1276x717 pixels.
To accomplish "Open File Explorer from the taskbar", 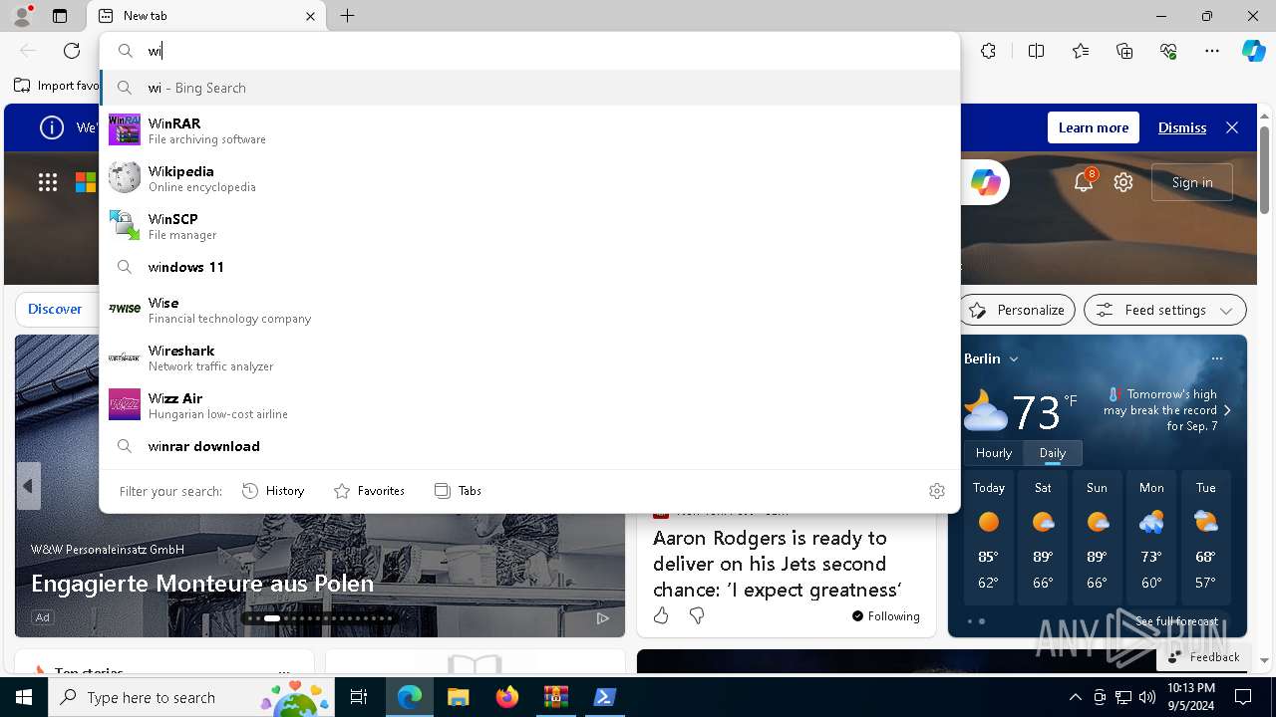I will click(x=458, y=697).
